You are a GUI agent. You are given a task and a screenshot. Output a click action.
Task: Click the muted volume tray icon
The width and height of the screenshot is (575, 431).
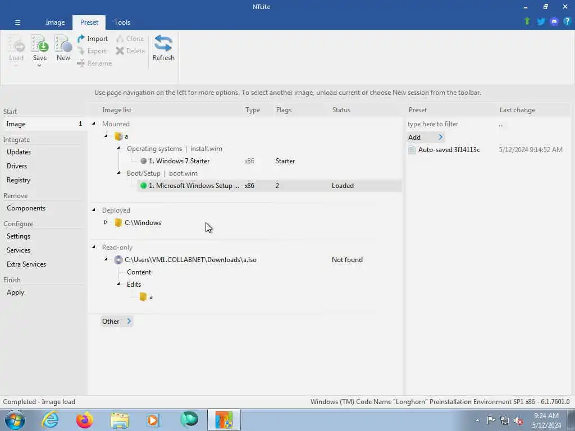click(518, 420)
